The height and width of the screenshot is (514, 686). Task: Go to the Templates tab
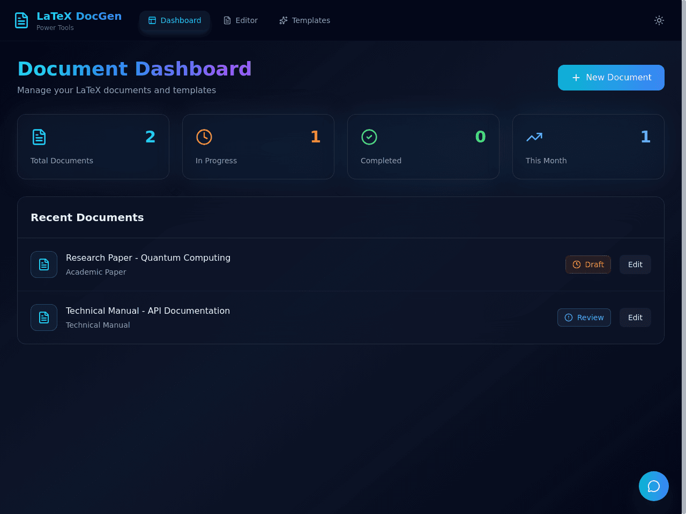[304, 20]
